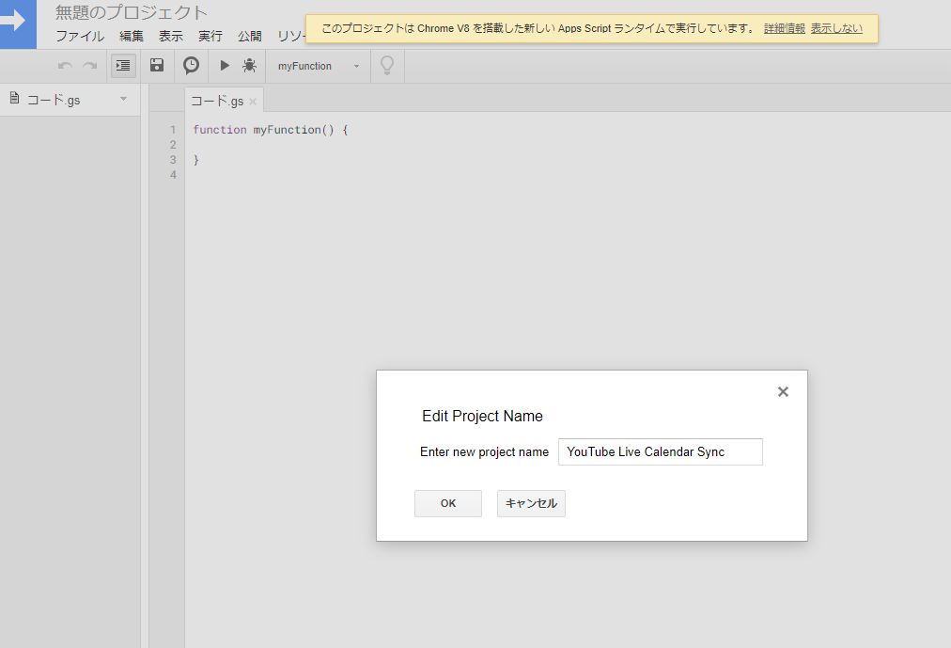Run the selected function play icon

(225, 66)
